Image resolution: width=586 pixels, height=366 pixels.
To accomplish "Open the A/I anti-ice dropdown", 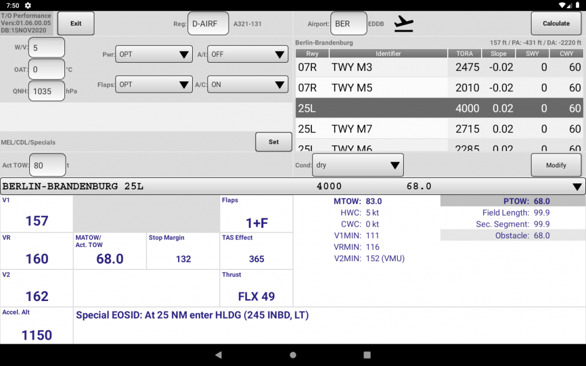I will pyautogui.click(x=248, y=54).
